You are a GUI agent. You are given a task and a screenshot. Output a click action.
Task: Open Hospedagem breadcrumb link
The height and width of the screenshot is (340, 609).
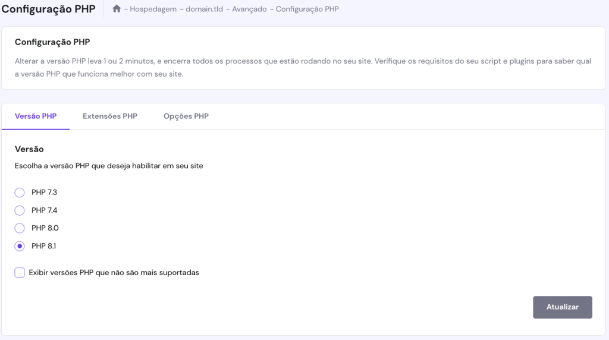pos(153,9)
